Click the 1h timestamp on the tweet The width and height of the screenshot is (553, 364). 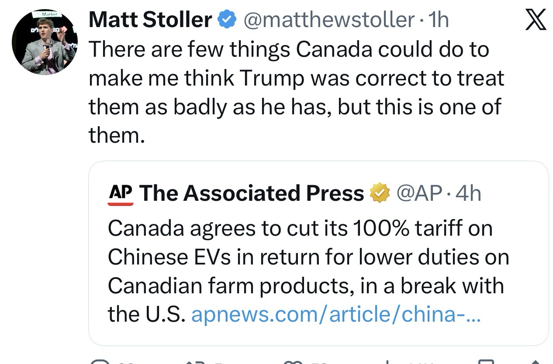coord(439,20)
